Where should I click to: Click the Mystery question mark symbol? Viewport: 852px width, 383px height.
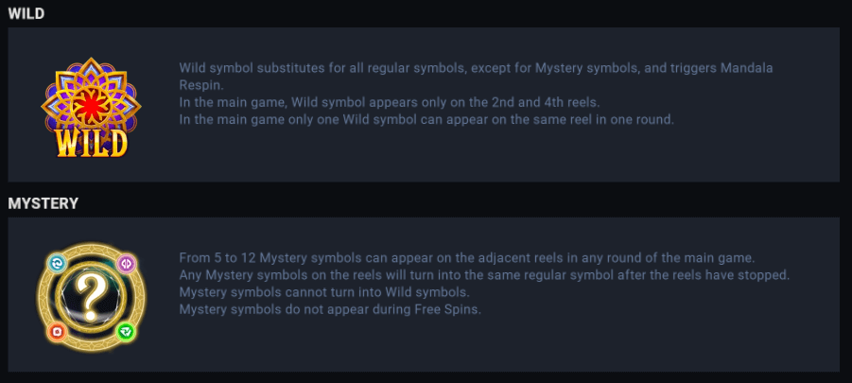[x=91, y=296]
